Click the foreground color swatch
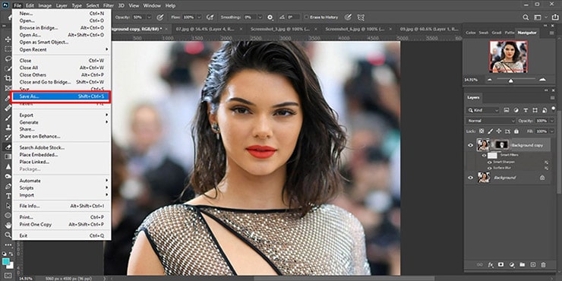Viewport: 562px width, 281px height. (x=5, y=262)
